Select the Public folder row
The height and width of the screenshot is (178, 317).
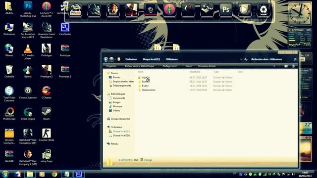185,86
